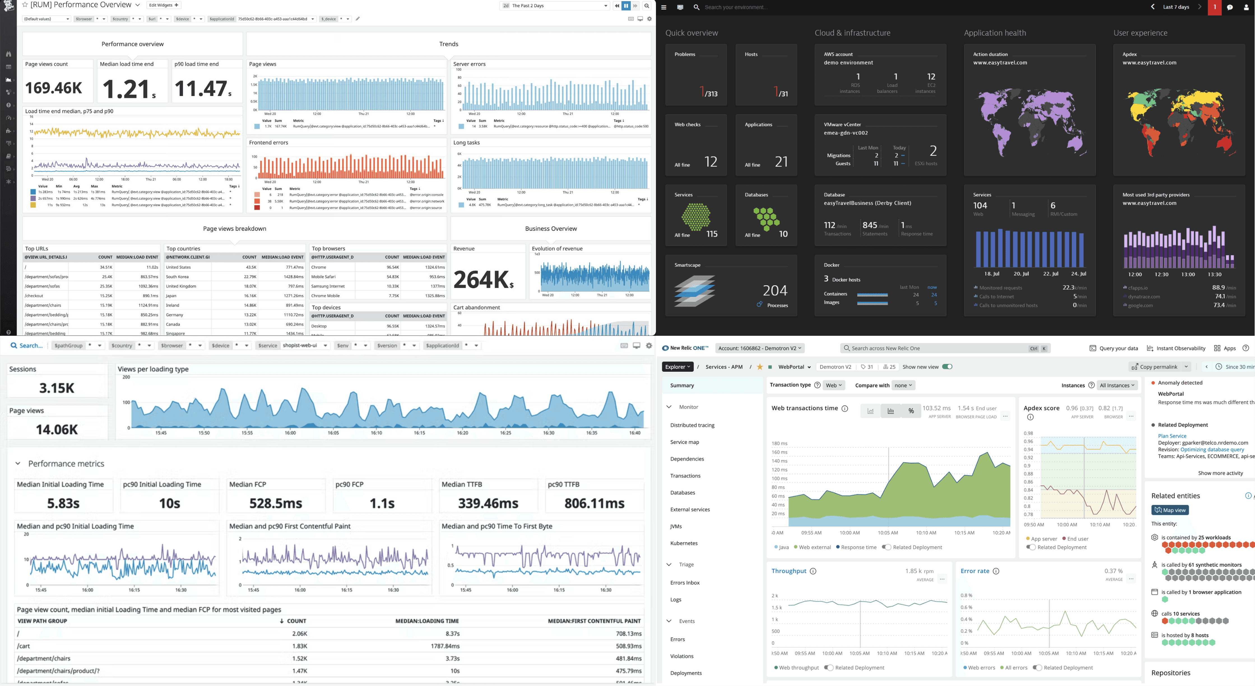This screenshot has height=686, width=1255.
Task: Open the Explorer menu in New Relic
Action: coord(677,367)
